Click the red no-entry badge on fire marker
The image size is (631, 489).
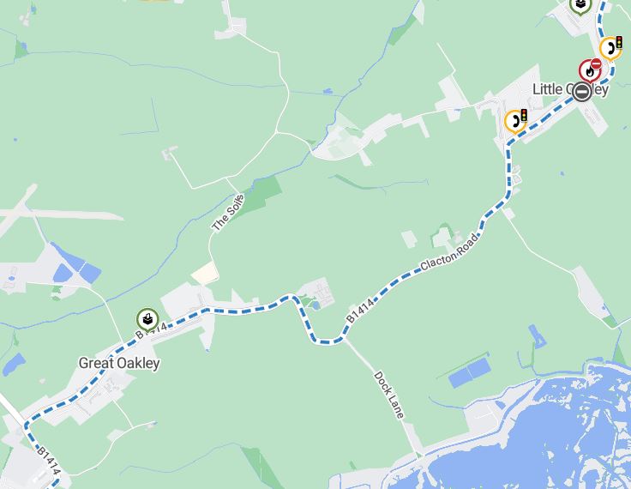(596, 64)
